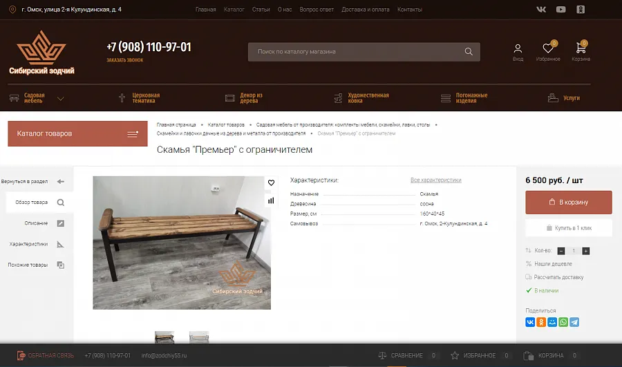Click the search magnifier icon

(469, 52)
